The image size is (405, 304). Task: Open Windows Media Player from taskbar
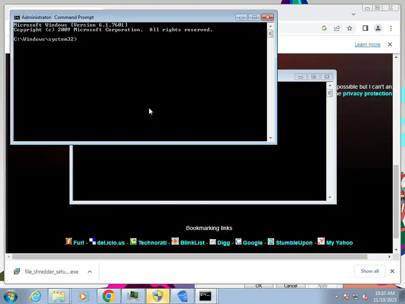(x=83, y=296)
